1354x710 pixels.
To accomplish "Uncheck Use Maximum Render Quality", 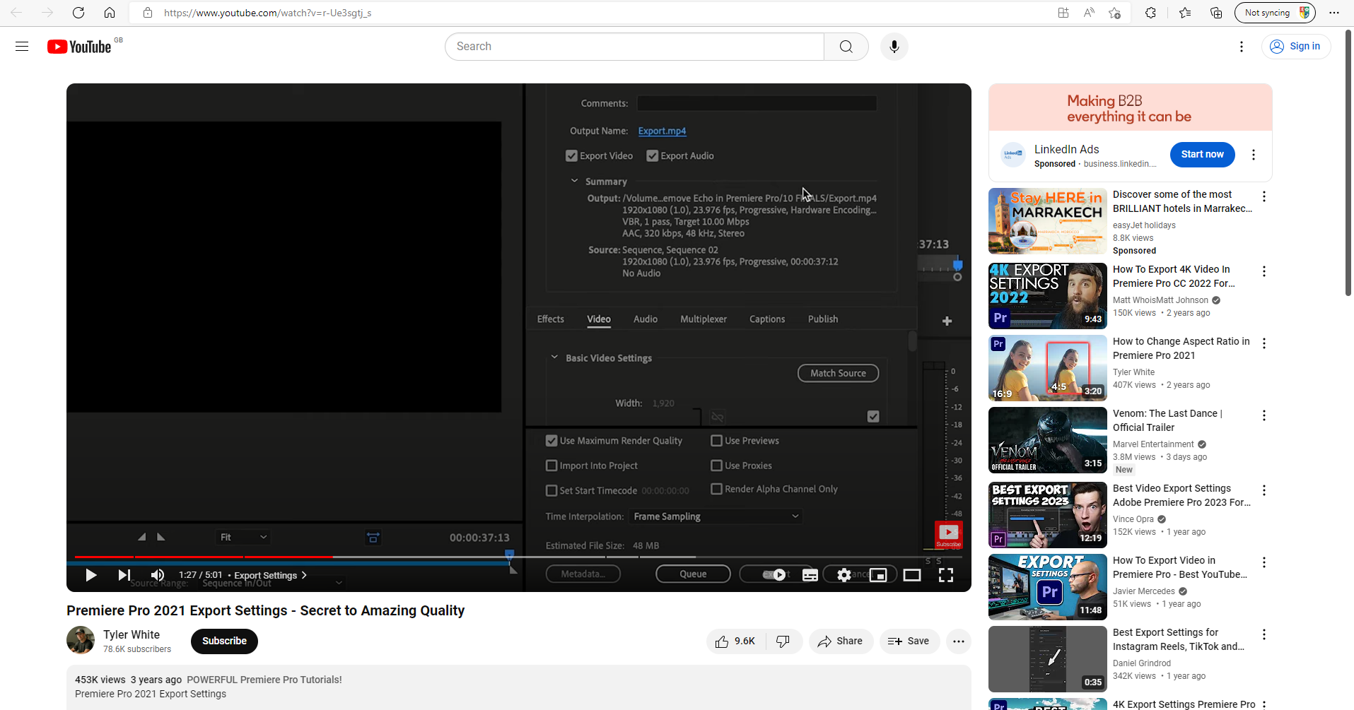I will pos(551,441).
